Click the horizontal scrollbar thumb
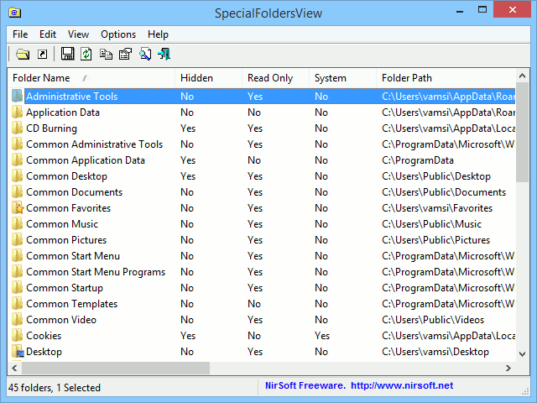This screenshot has width=537, height=403. coord(116,368)
